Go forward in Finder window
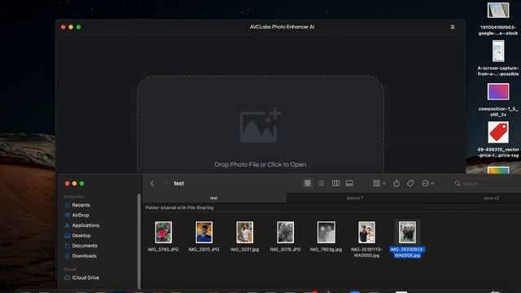This screenshot has width=521, height=293. [164, 183]
